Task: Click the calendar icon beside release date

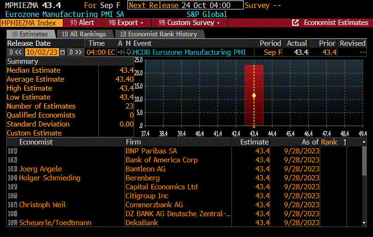Action: (63, 52)
